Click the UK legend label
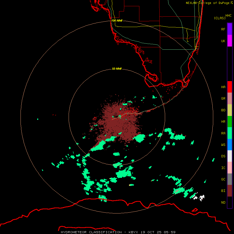 tap(223, 41)
